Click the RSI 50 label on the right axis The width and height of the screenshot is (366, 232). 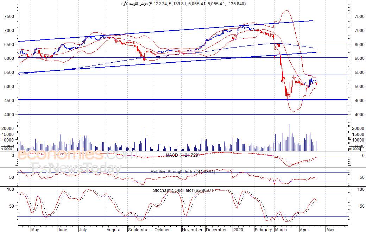362,177
